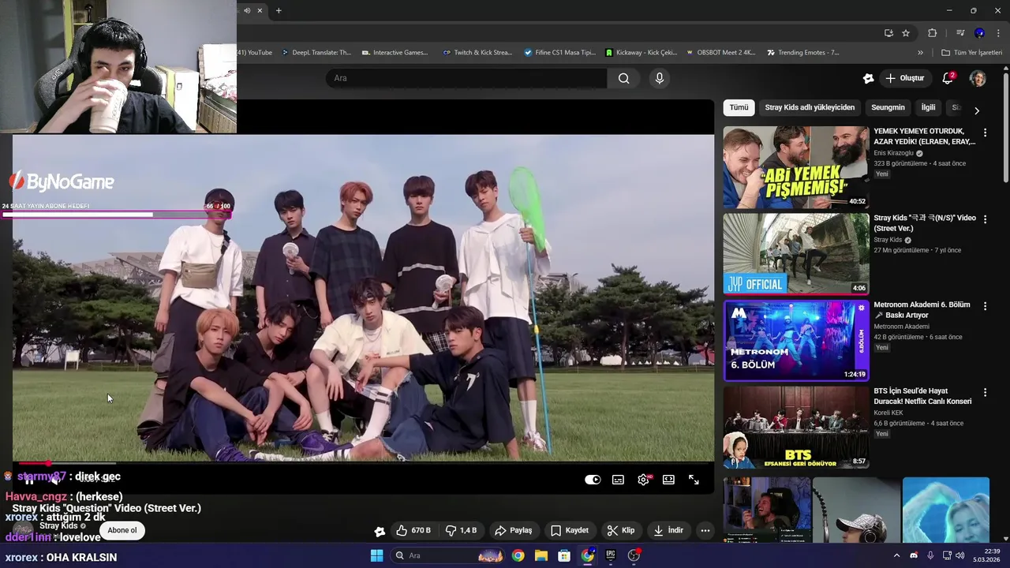Open Chrome profile avatar

[x=979, y=33]
